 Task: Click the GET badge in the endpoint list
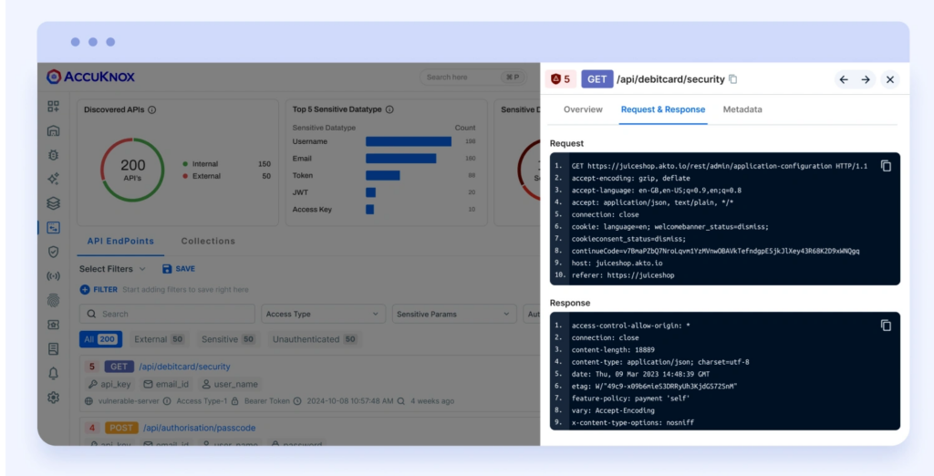pos(119,367)
